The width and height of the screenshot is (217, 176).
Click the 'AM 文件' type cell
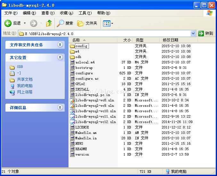tap(141, 133)
